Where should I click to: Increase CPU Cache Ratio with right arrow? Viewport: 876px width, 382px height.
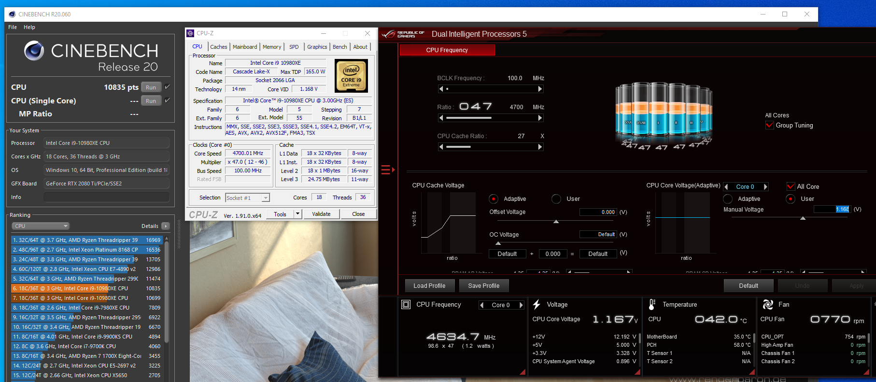coord(540,147)
